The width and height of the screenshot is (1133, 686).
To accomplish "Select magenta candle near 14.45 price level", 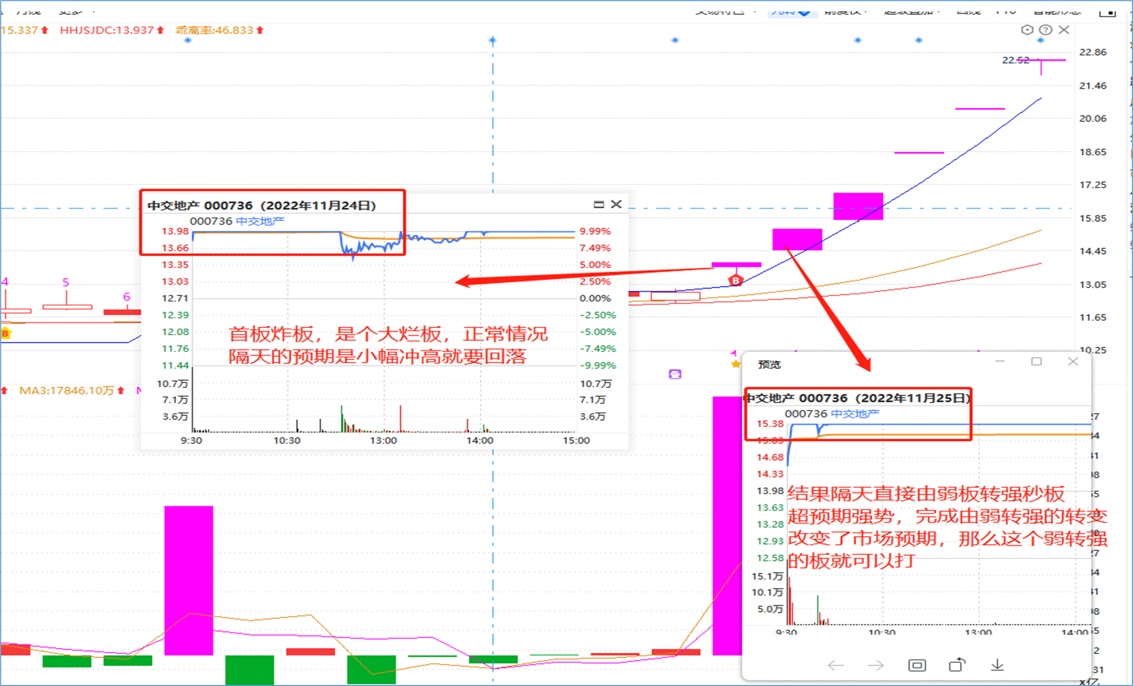I will click(797, 240).
